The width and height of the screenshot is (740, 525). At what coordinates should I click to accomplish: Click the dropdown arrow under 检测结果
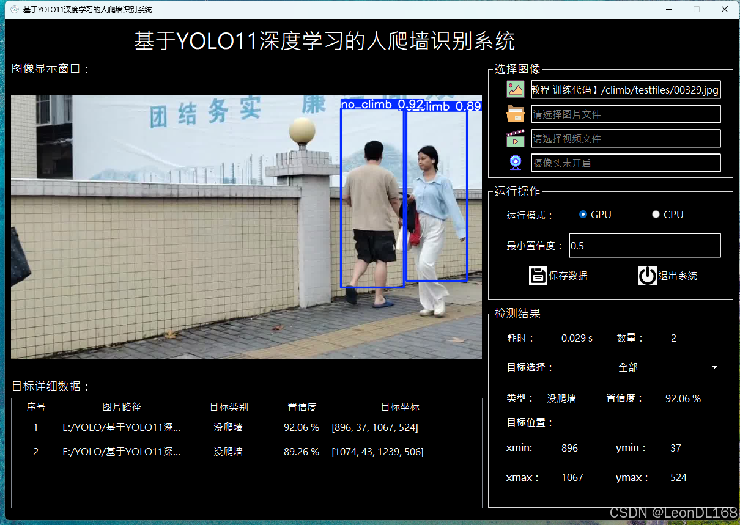(714, 367)
